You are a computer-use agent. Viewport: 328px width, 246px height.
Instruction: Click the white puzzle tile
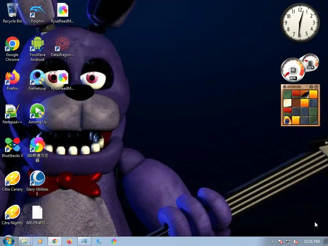pyautogui.click(x=287, y=103)
